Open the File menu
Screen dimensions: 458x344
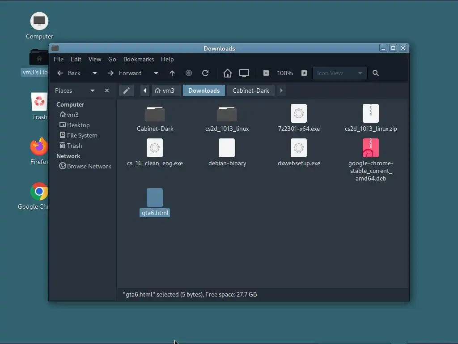coord(59,60)
